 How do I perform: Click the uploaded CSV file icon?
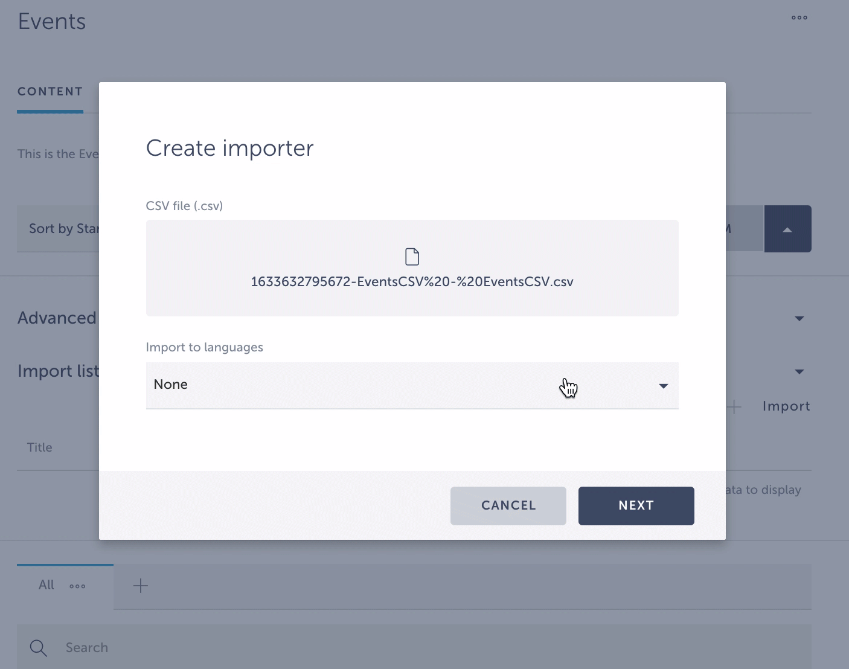click(x=412, y=257)
